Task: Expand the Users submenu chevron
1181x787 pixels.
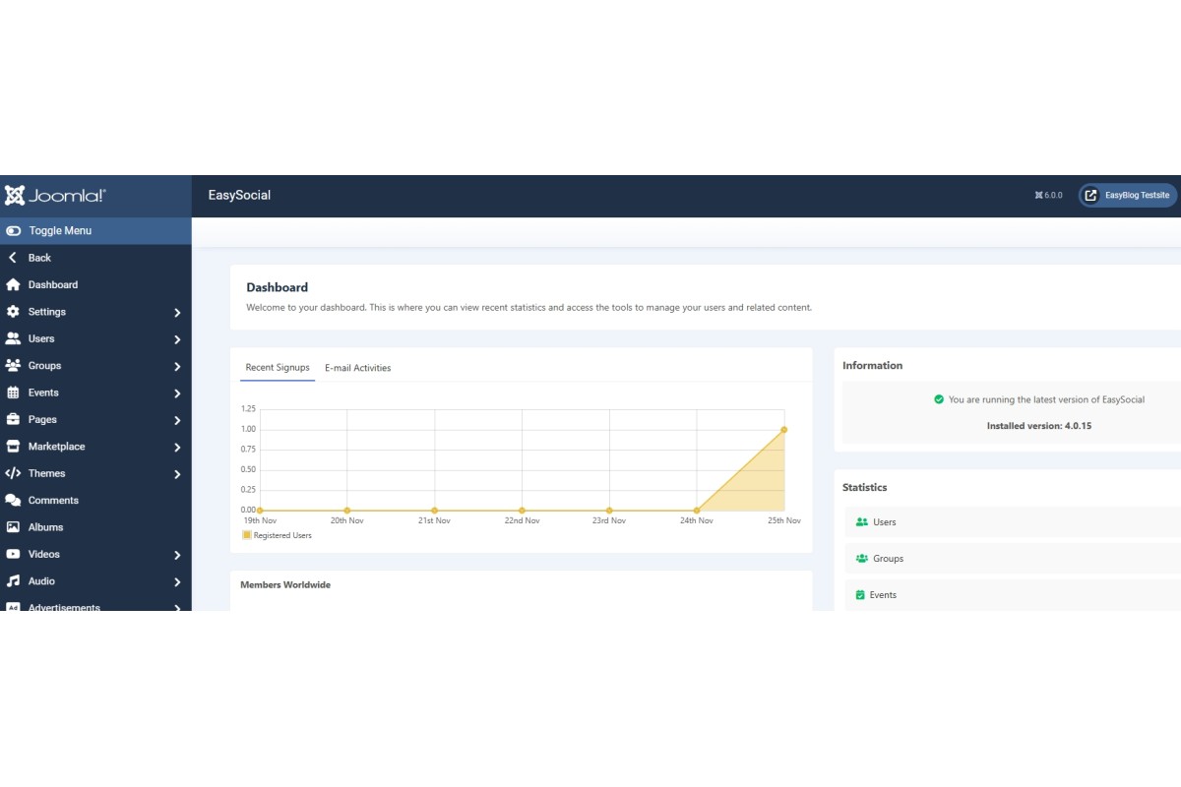Action: 177,339
